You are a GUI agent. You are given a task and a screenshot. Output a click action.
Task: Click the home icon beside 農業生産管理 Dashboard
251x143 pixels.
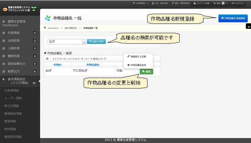pos(4,21)
